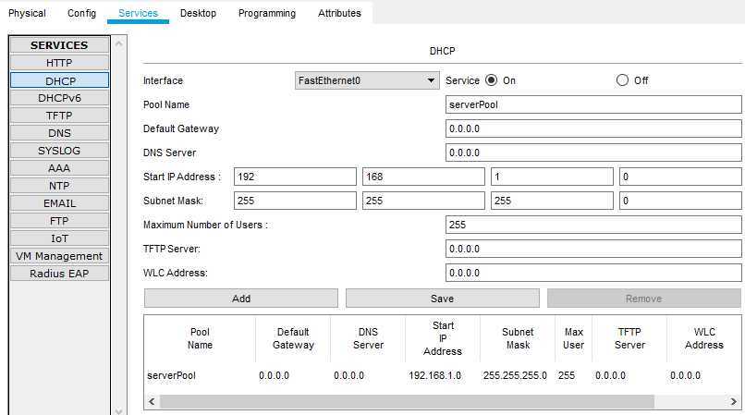This screenshot has height=415, width=745.
Task: Open the Programming tab
Action: coord(267,13)
